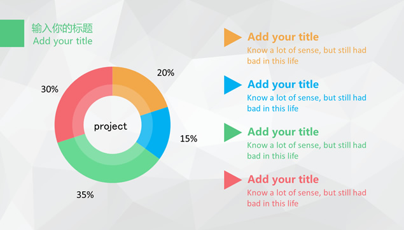Click the 'project' label in donut center
The image size is (404, 230).
pos(111,127)
